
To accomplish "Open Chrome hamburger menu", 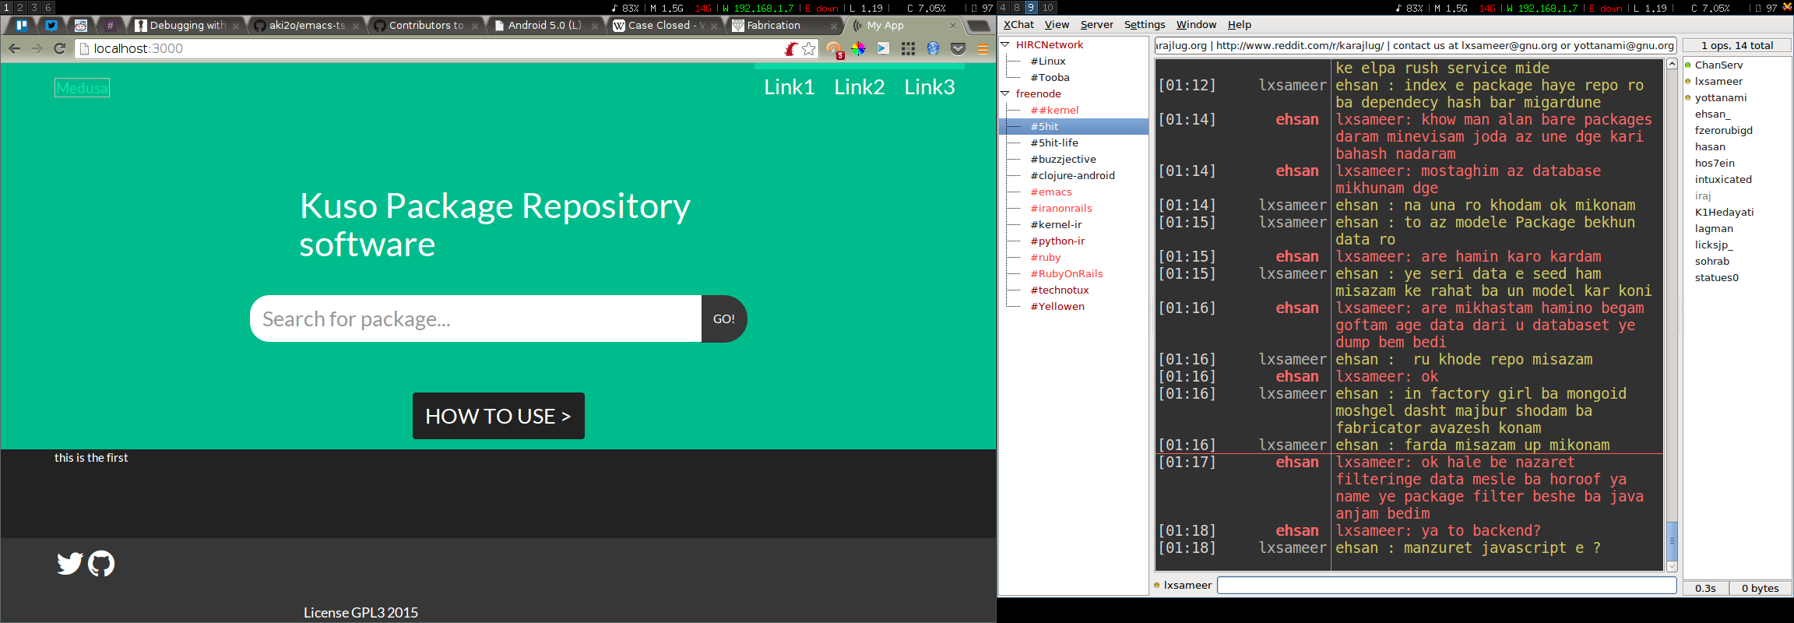I will point(983,48).
